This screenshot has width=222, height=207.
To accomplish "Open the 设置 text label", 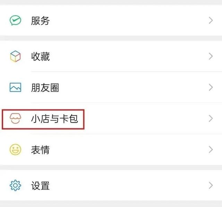I will coord(40,186).
